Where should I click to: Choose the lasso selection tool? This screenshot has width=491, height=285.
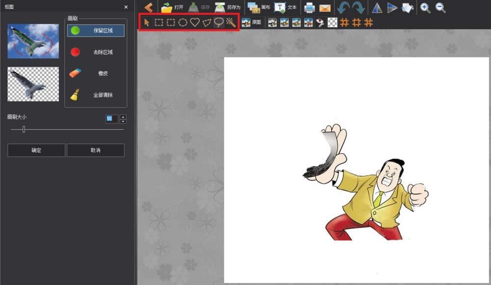pyautogui.click(x=218, y=22)
